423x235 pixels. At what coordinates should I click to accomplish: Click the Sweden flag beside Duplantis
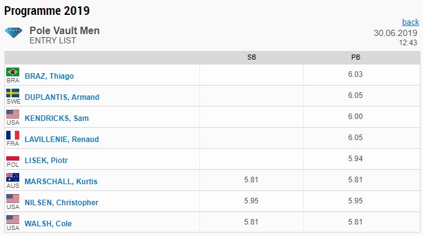12,93
